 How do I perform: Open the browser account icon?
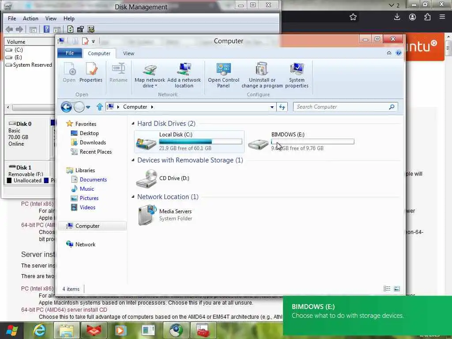coord(412,17)
